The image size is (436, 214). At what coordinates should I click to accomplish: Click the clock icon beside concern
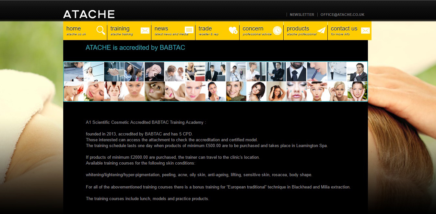click(277, 30)
